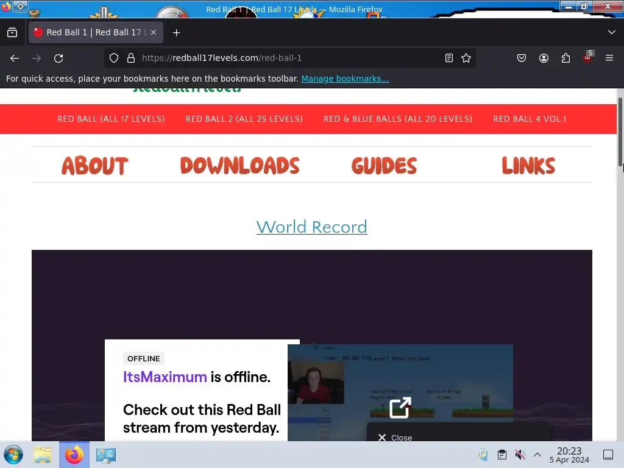Switch to Firefox in the taskbar
Viewport: 624px width, 468px height.
coord(74,455)
